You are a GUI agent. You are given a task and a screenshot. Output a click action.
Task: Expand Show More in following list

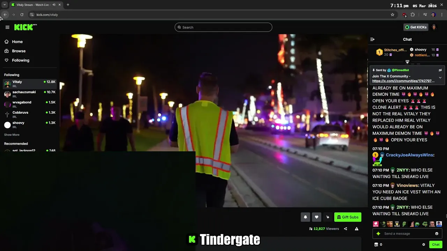(12, 135)
